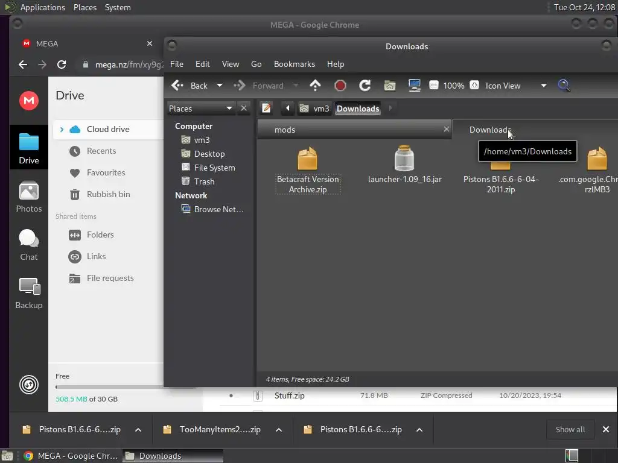
Task: Open Computer toolbar icon
Action: pos(414,86)
